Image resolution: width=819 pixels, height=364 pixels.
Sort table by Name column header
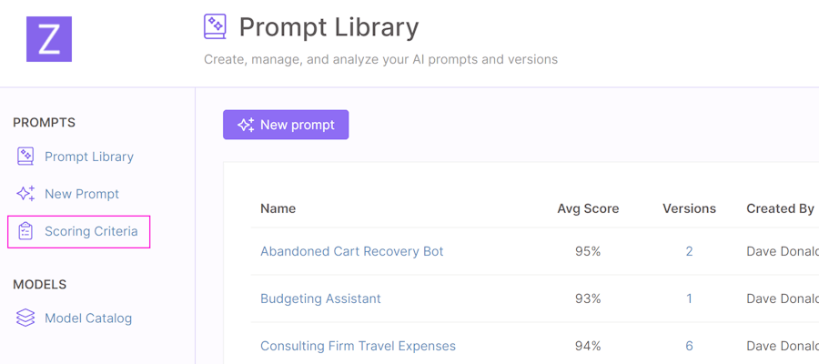tap(278, 208)
